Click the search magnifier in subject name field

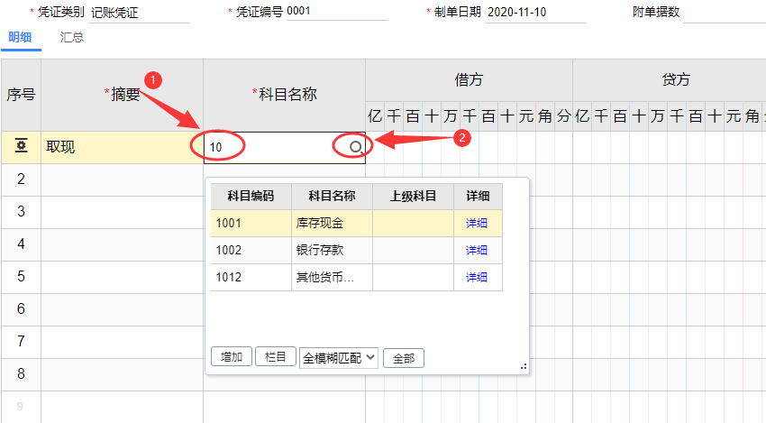pos(356,147)
